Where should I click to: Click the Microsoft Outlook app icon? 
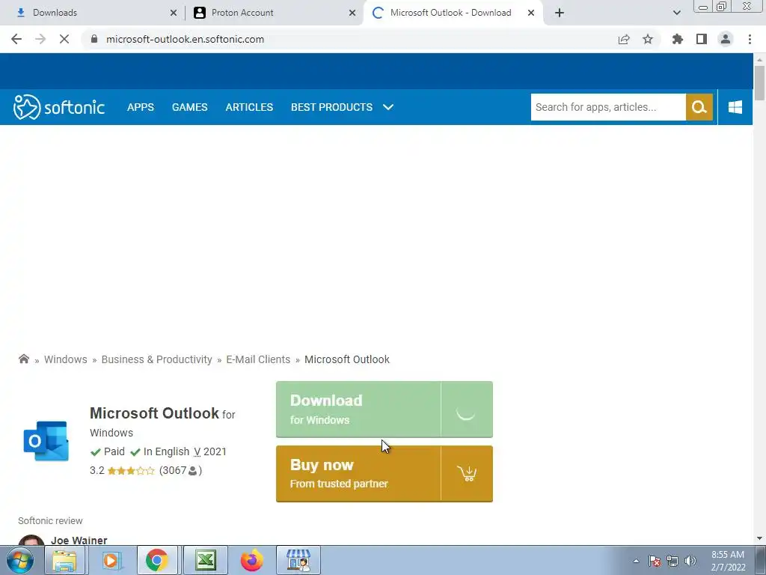(x=46, y=440)
